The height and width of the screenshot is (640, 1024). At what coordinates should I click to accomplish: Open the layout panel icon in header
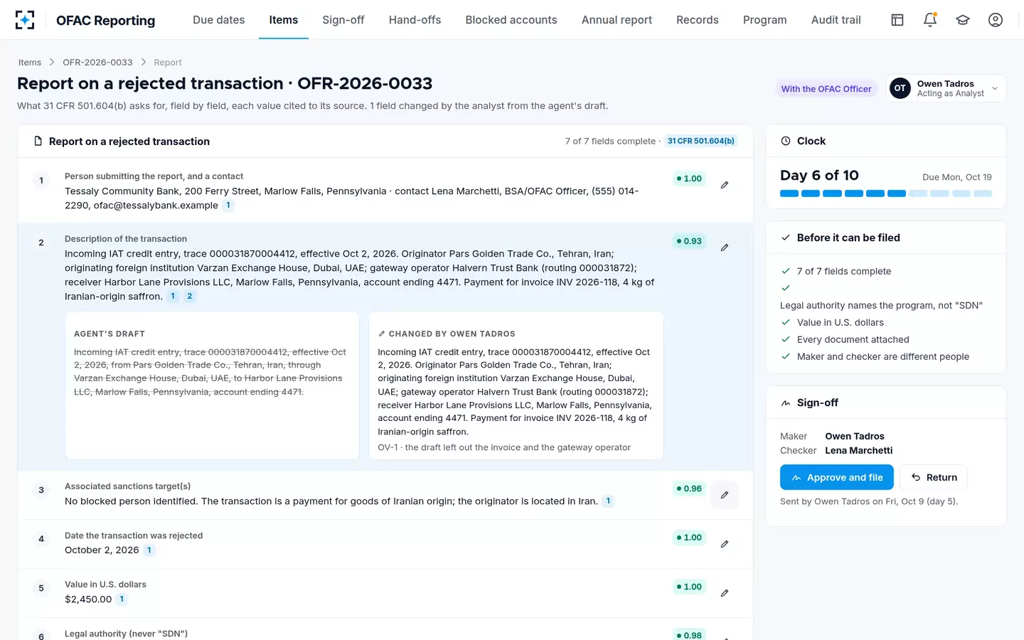click(x=897, y=20)
